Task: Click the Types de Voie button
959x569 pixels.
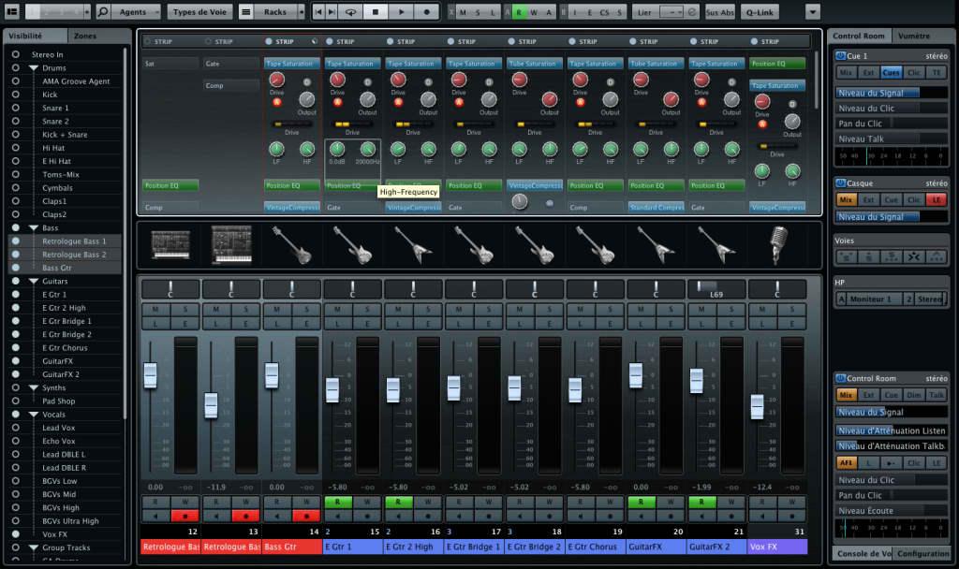Action: coord(199,12)
